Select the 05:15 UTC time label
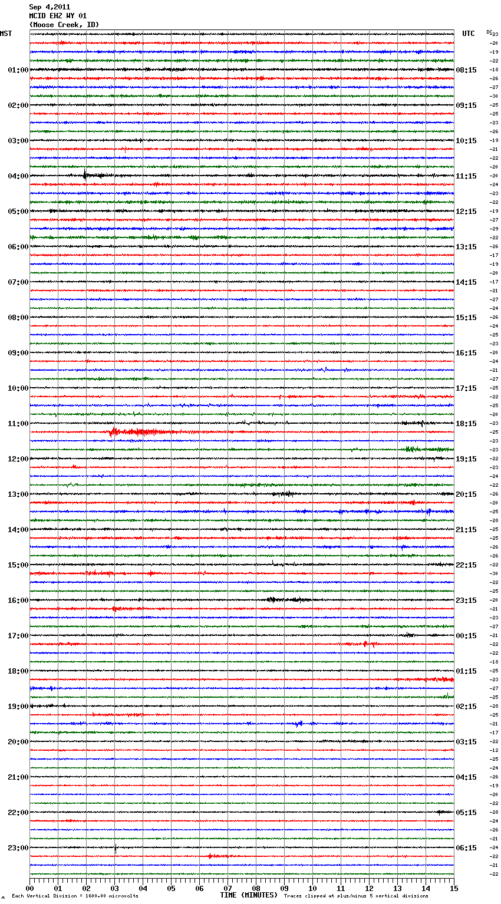The height and width of the screenshot is (904, 501). pyautogui.click(x=466, y=813)
